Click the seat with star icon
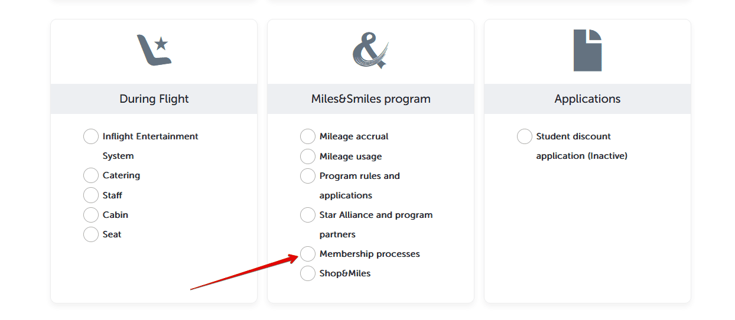Screen dimensions: 735x320 (154, 50)
